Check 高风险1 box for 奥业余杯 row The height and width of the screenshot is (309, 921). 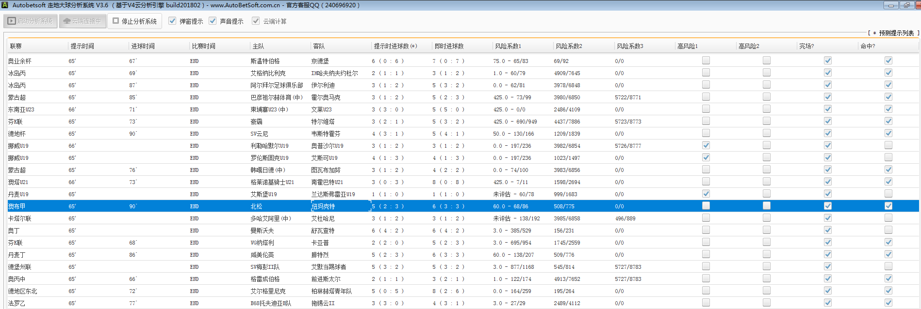click(x=706, y=61)
